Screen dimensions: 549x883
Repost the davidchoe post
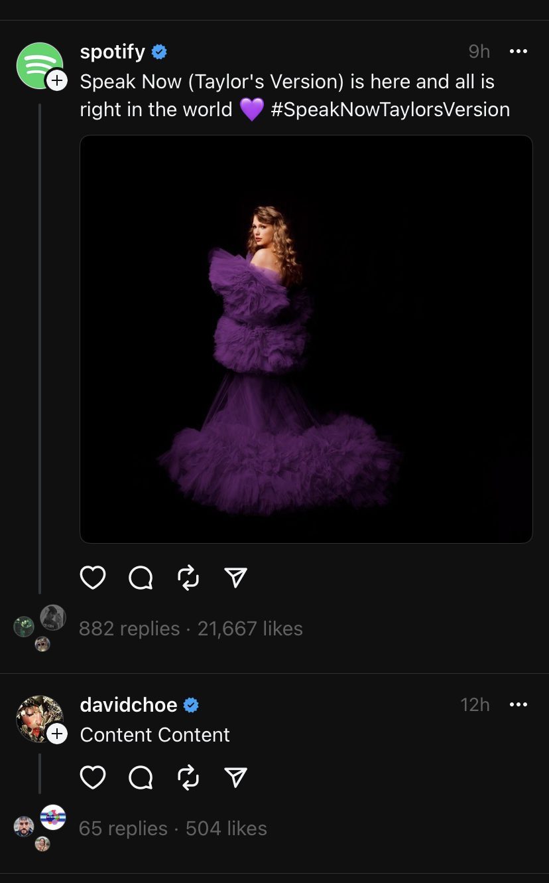tap(189, 777)
